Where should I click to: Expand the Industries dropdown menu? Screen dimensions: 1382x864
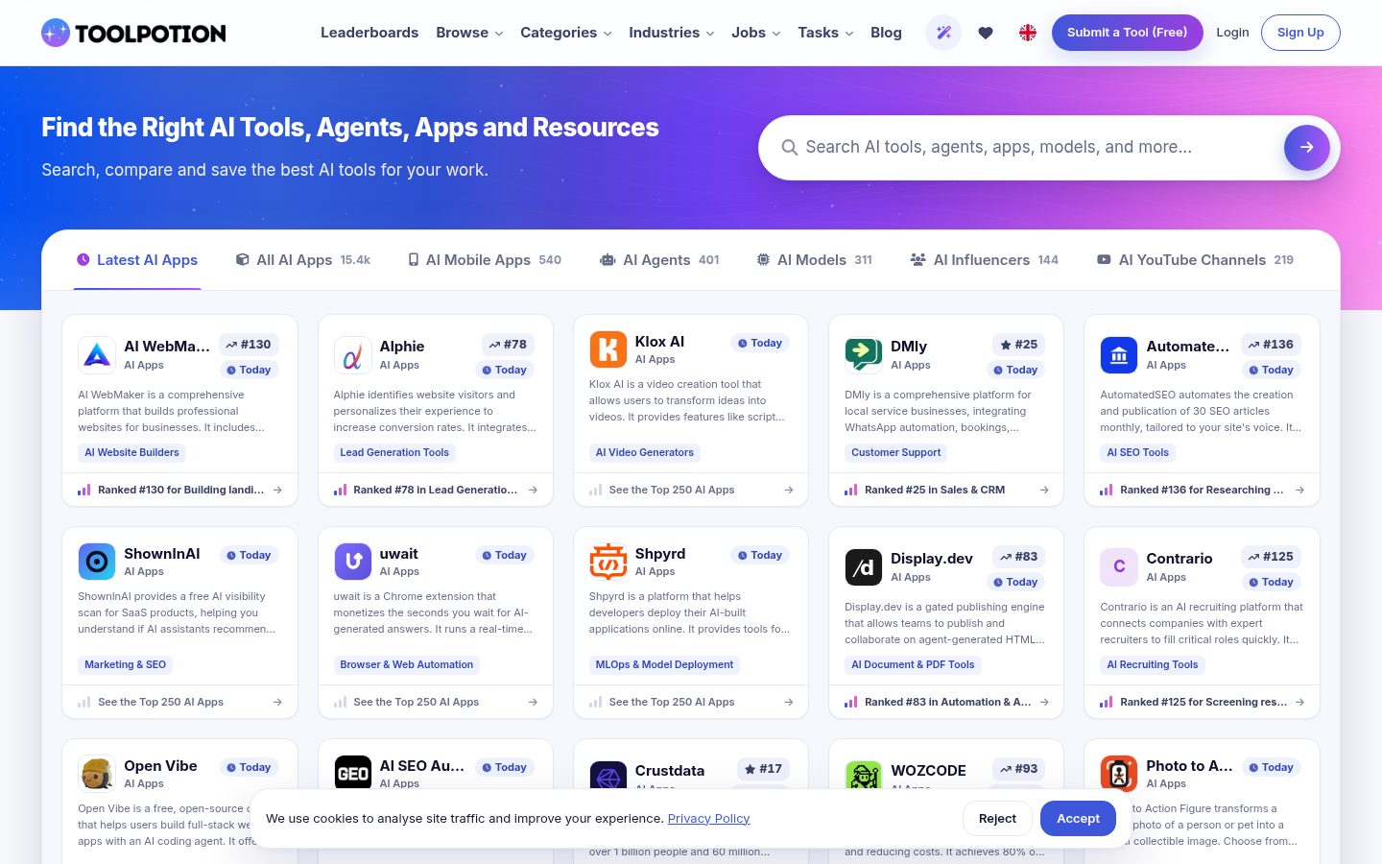pyautogui.click(x=671, y=33)
